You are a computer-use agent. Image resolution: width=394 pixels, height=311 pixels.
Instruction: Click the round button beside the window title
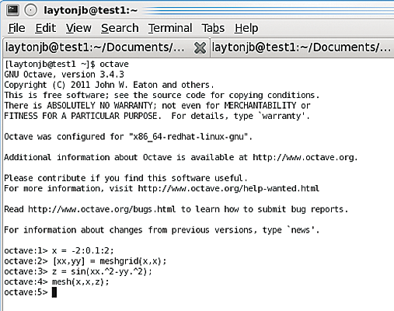(30, 10)
